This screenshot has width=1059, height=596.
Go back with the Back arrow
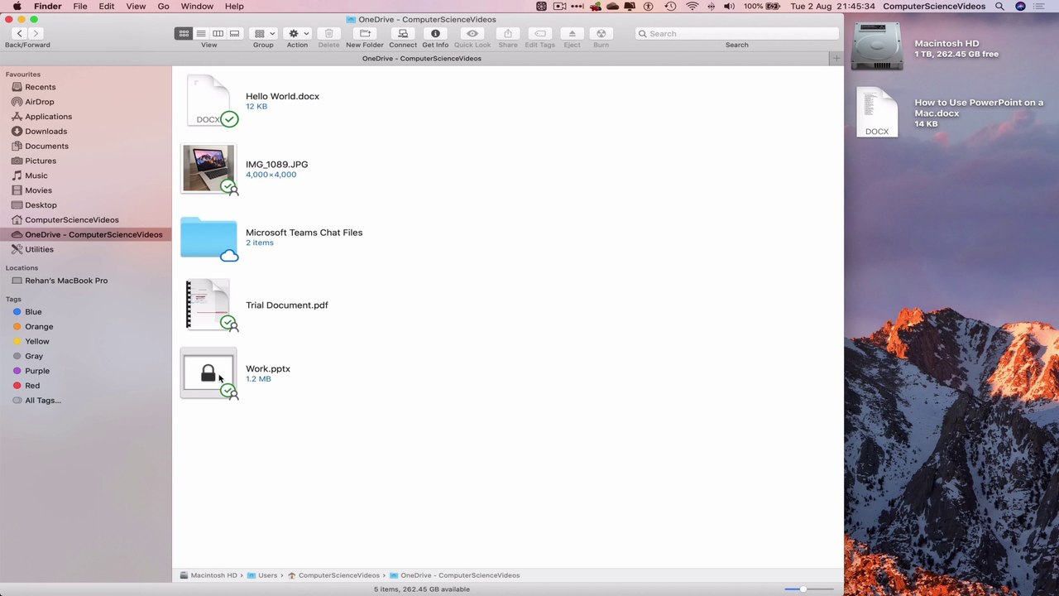[19, 33]
